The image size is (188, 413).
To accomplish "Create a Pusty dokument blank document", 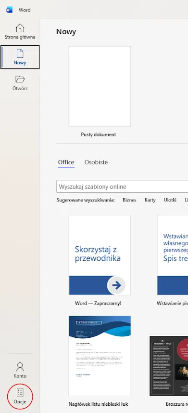I will click(100, 86).
